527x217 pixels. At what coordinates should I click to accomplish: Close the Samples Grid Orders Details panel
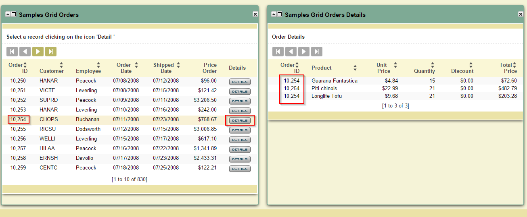tap(521, 14)
